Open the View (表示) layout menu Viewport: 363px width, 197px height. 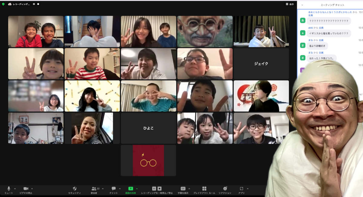click(x=289, y=4)
